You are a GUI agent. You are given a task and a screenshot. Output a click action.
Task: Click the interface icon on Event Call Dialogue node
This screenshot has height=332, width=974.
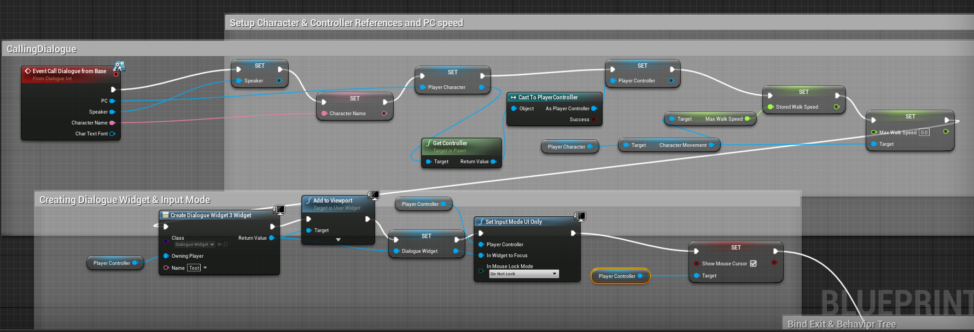tap(119, 67)
